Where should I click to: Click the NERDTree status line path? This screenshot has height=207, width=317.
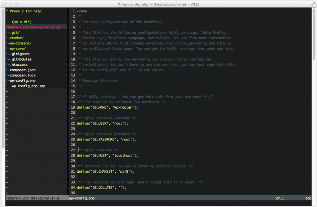(33, 198)
